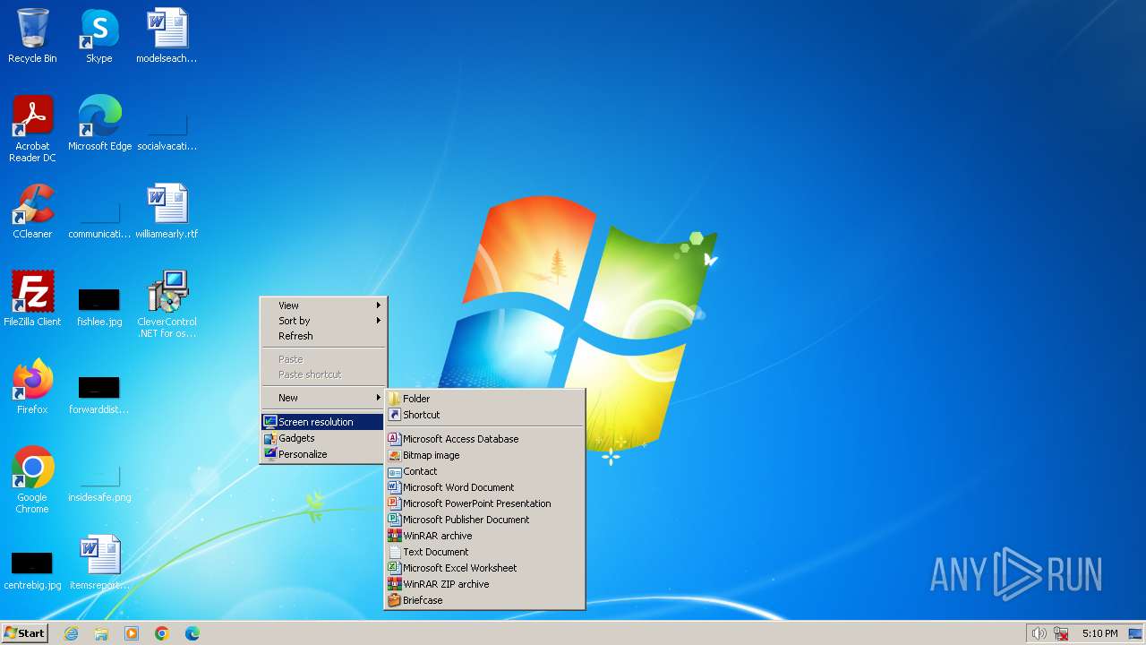The image size is (1146, 645).
Task: Create new Microsoft Publisher Document
Action: [x=484, y=520]
